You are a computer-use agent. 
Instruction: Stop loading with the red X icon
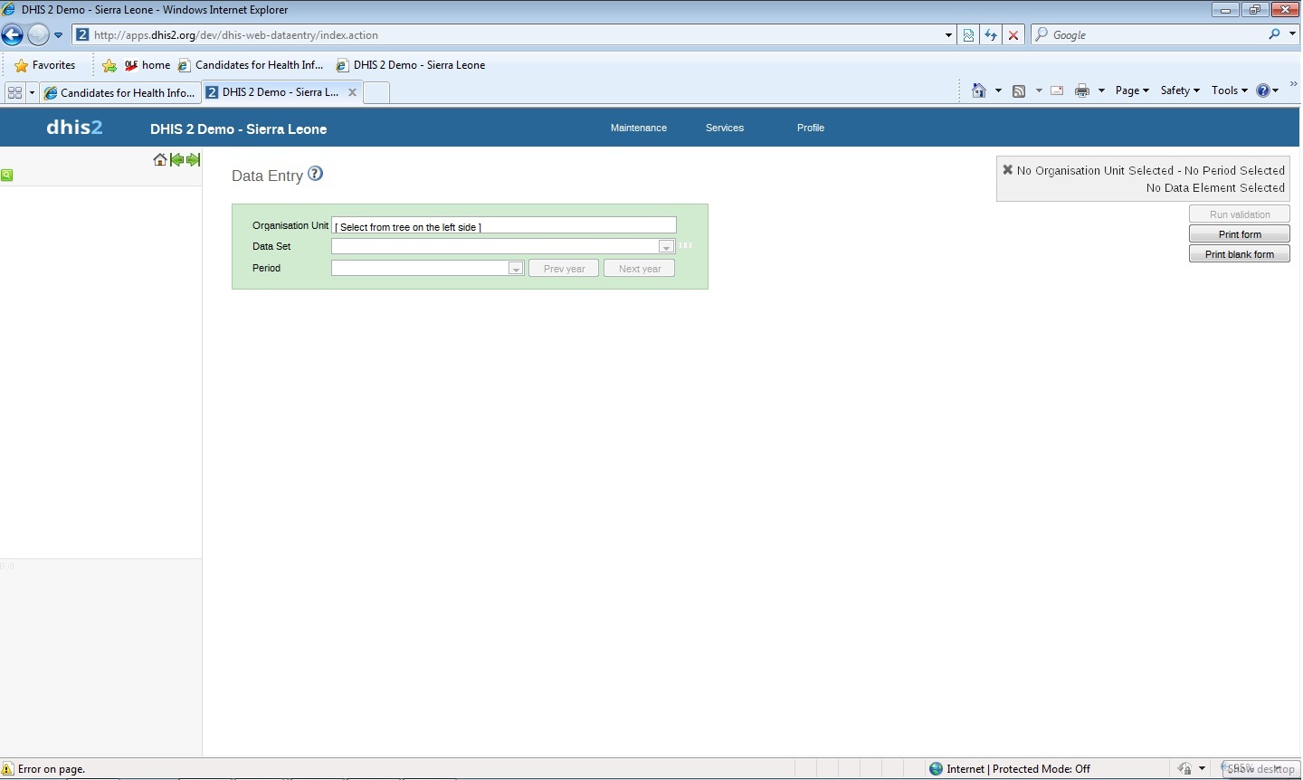(1014, 35)
